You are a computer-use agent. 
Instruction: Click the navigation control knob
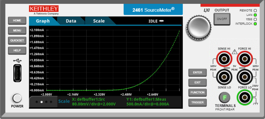(199, 27)
